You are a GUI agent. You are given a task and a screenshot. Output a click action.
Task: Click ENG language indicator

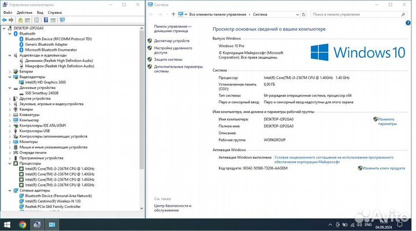[x=368, y=225]
